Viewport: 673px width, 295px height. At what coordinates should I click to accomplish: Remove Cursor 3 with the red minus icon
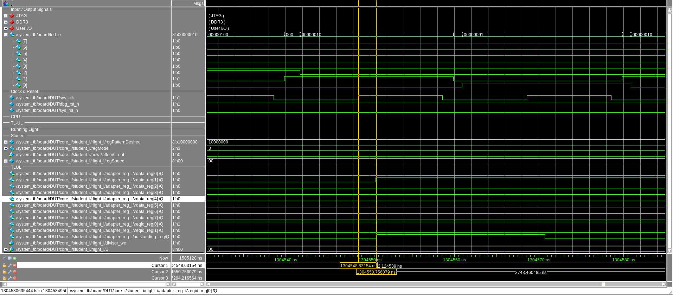[15, 278]
